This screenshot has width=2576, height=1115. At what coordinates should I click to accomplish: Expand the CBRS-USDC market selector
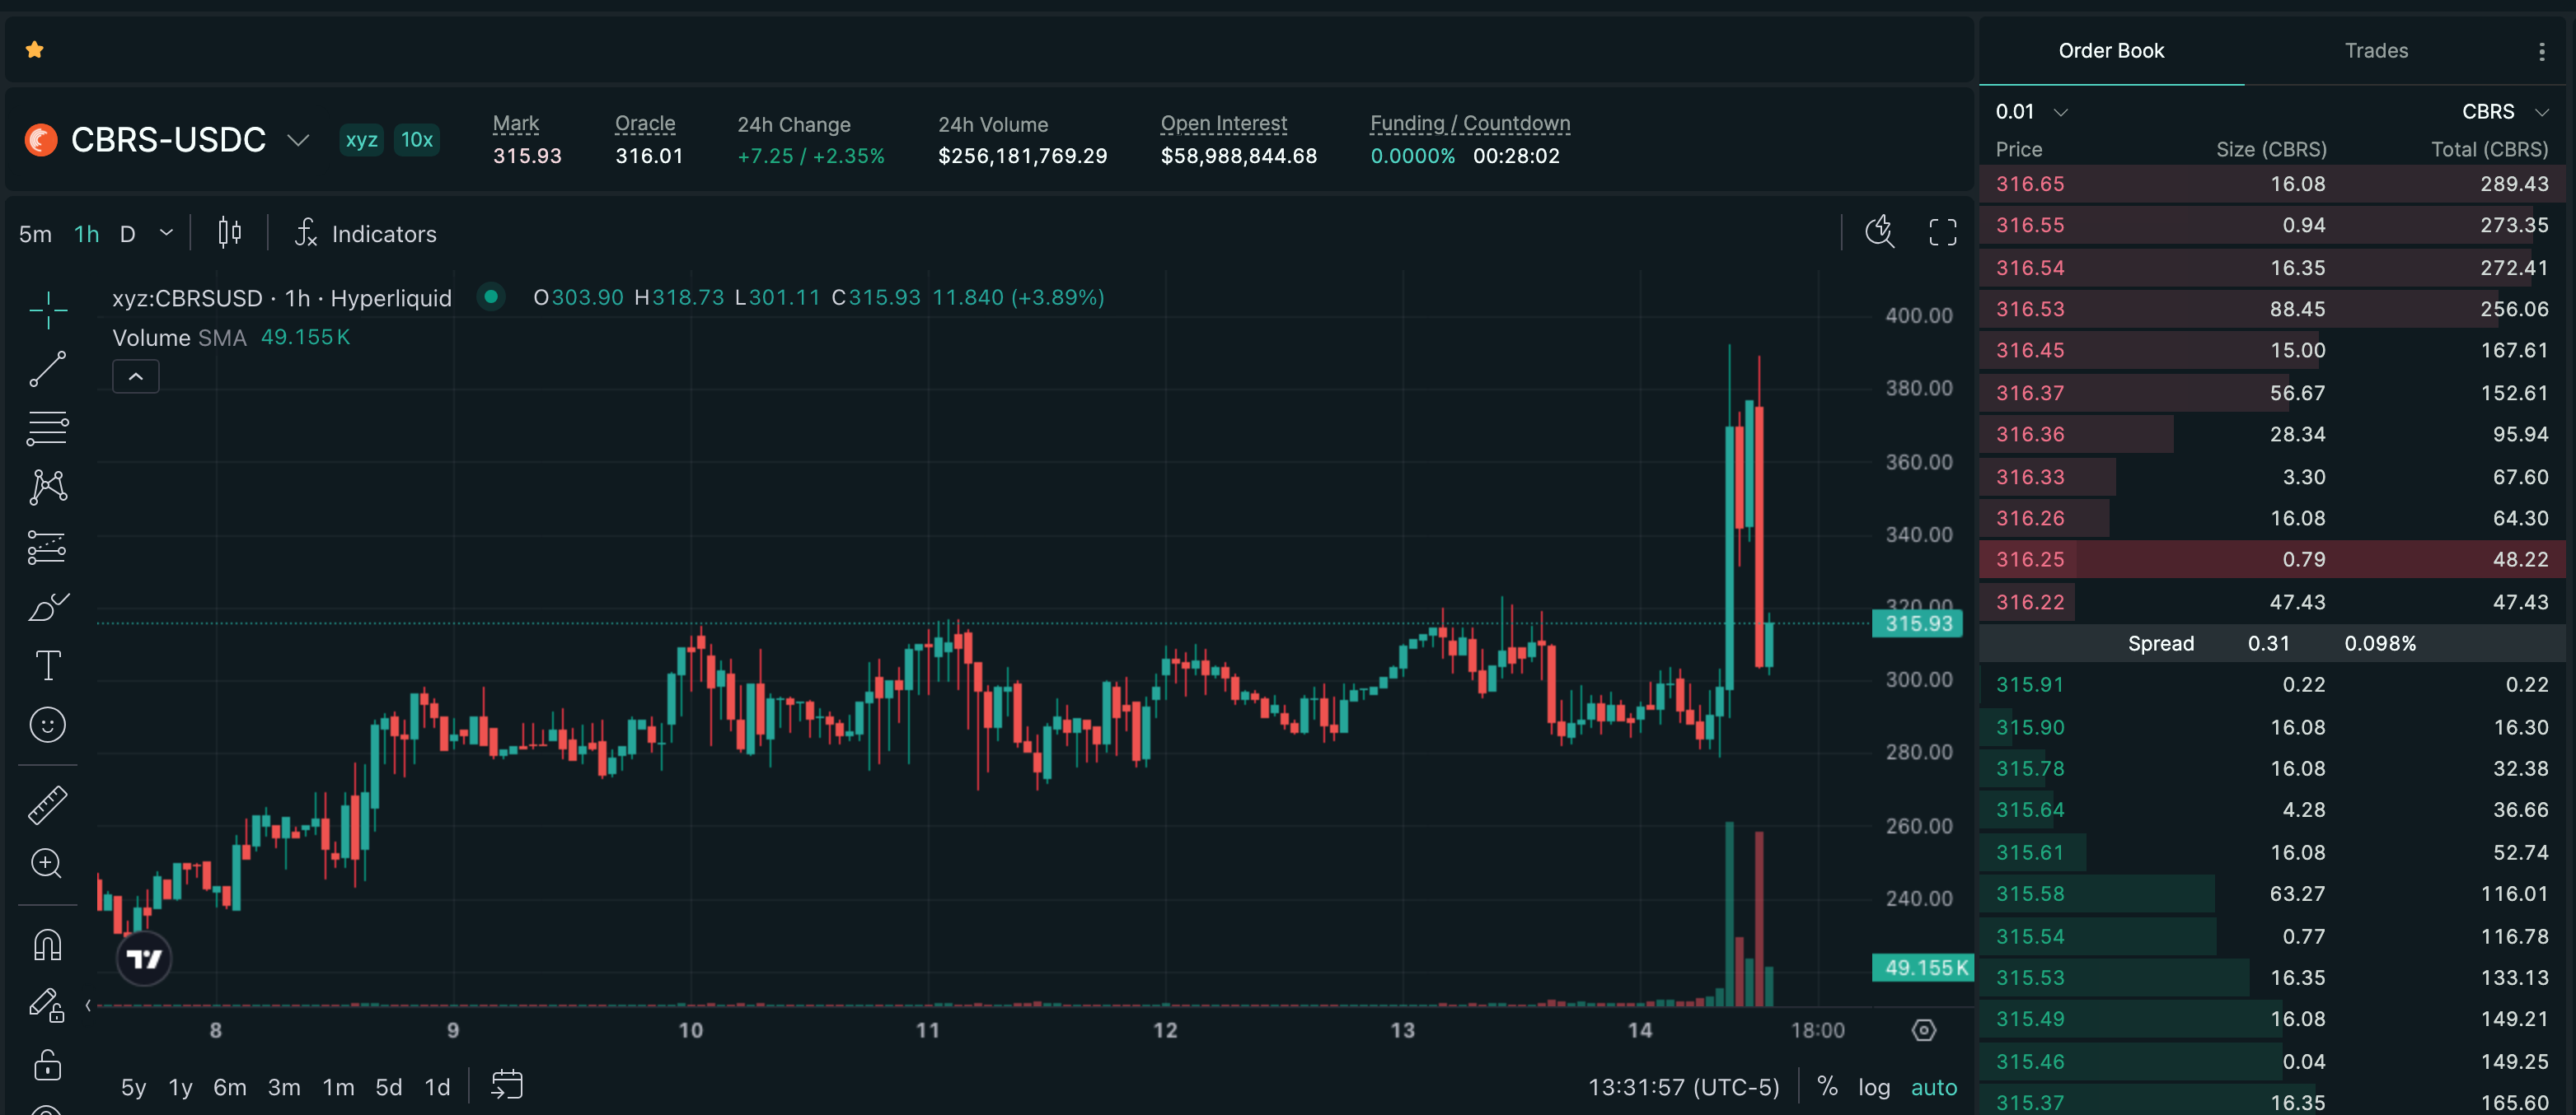pyautogui.click(x=297, y=140)
